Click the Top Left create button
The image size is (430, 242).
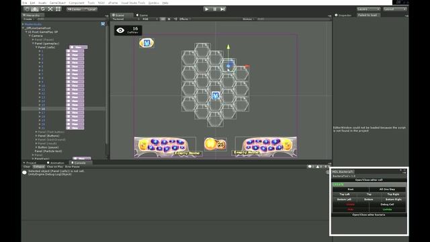[x=345, y=194]
